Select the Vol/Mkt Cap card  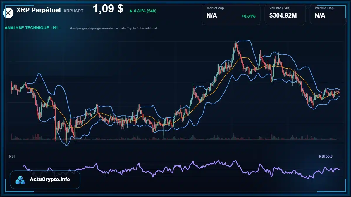tap(328, 14)
